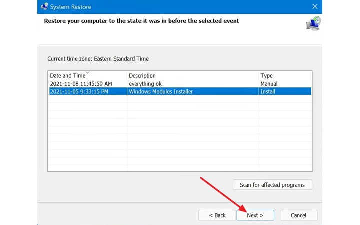
Task: Click the Description column header
Action: pos(192,75)
